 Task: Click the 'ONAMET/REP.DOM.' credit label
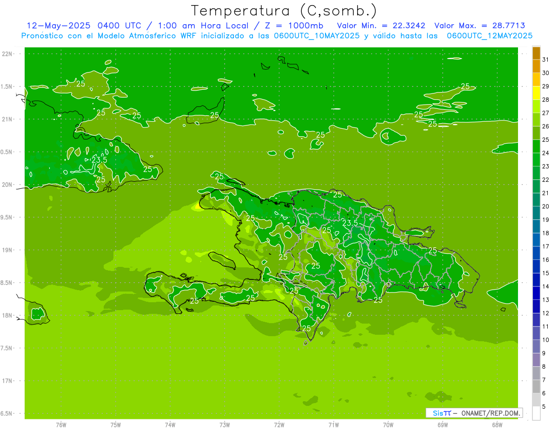click(490, 413)
